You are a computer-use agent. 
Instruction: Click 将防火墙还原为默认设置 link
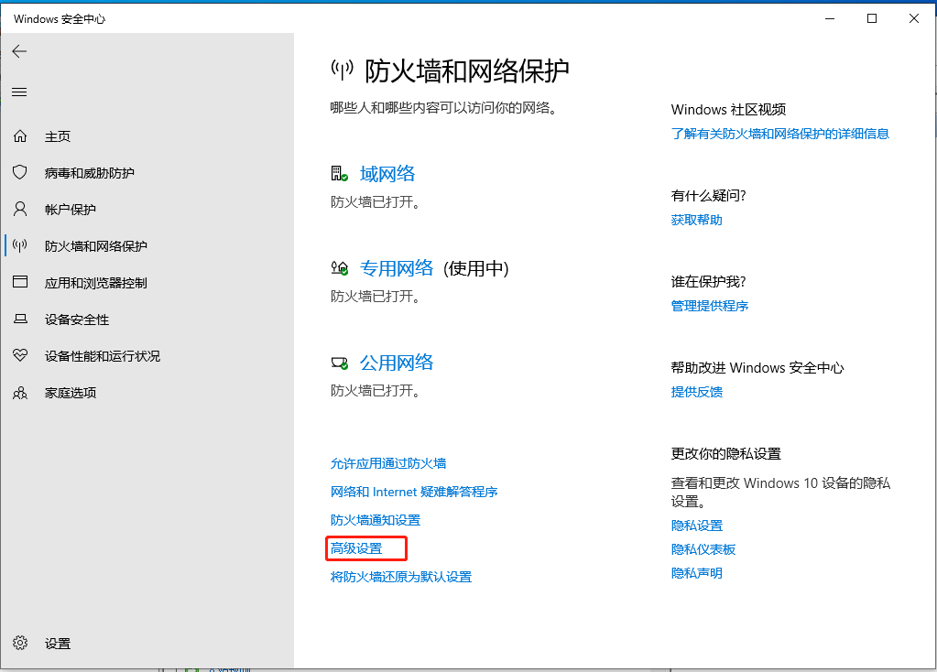(401, 577)
